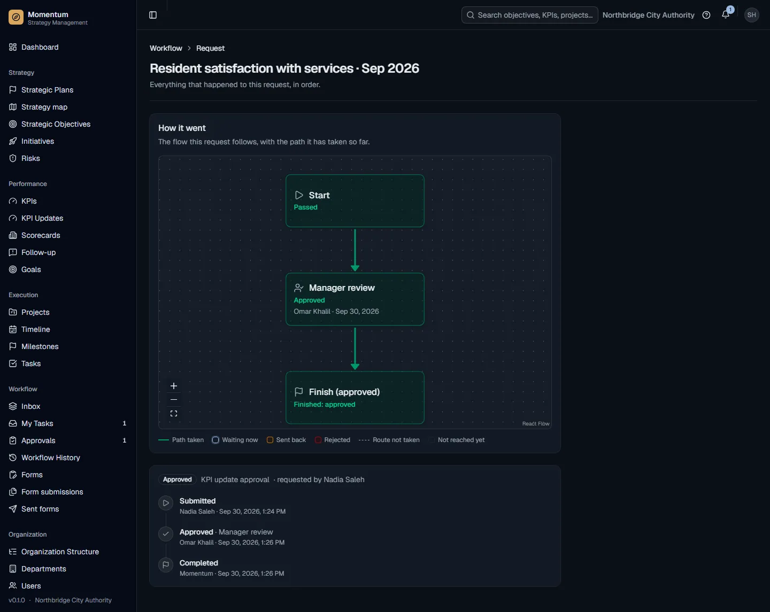
Task: Open the help circle icon
Action: [x=706, y=15]
